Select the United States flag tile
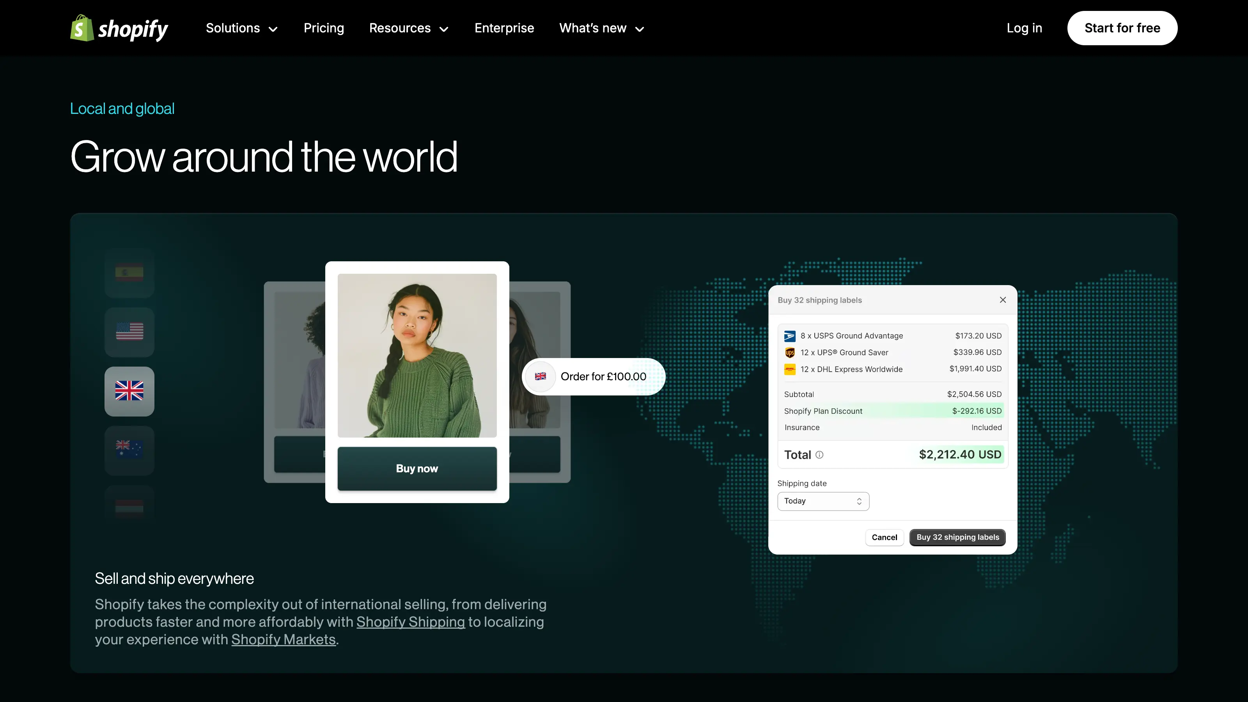 click(129, 332)
